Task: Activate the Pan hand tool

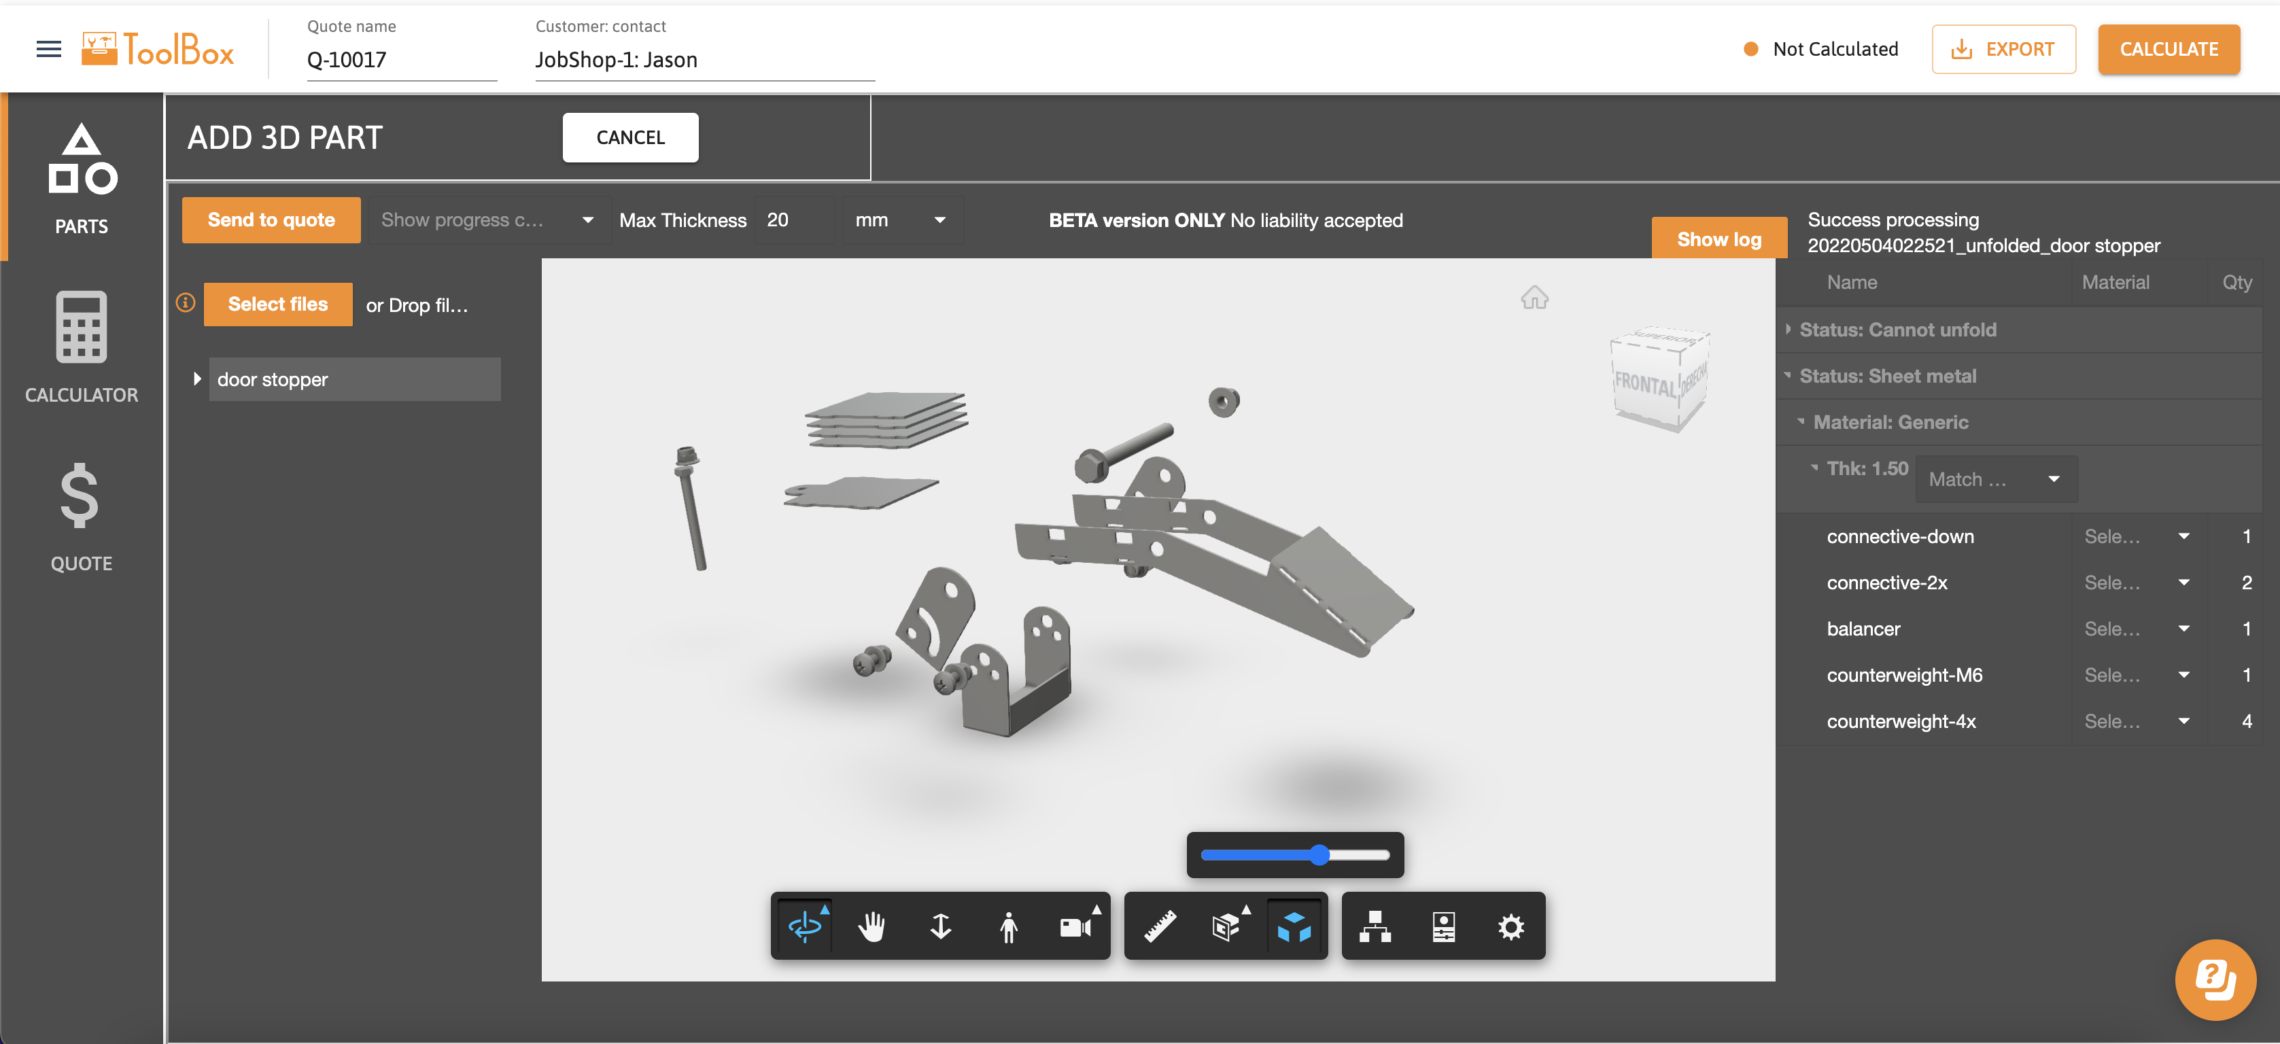Action: click(871, 926)
